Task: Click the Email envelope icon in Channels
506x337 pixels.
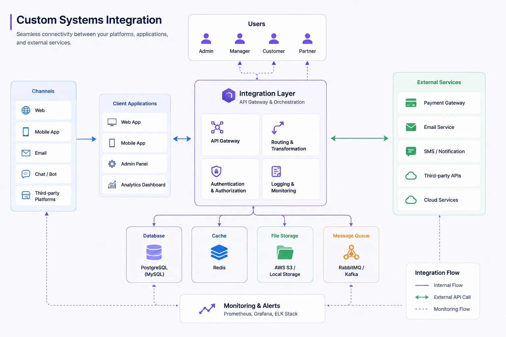Action: [x=26, y=153]
